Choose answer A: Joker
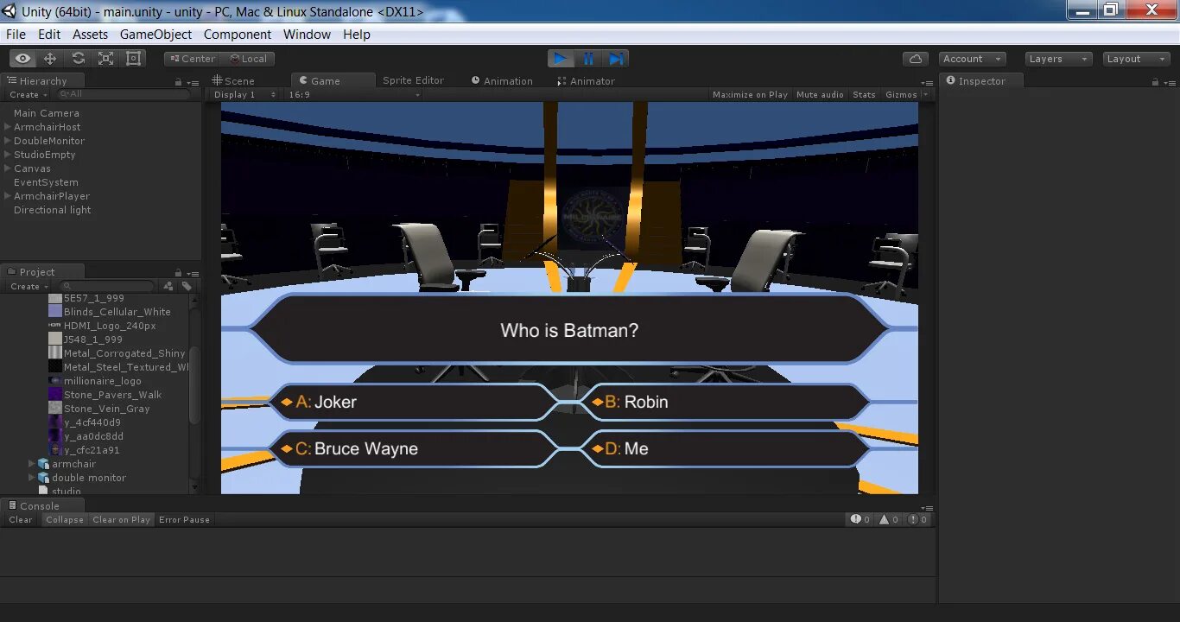The image size is (1180, 622). coord(415,402)
